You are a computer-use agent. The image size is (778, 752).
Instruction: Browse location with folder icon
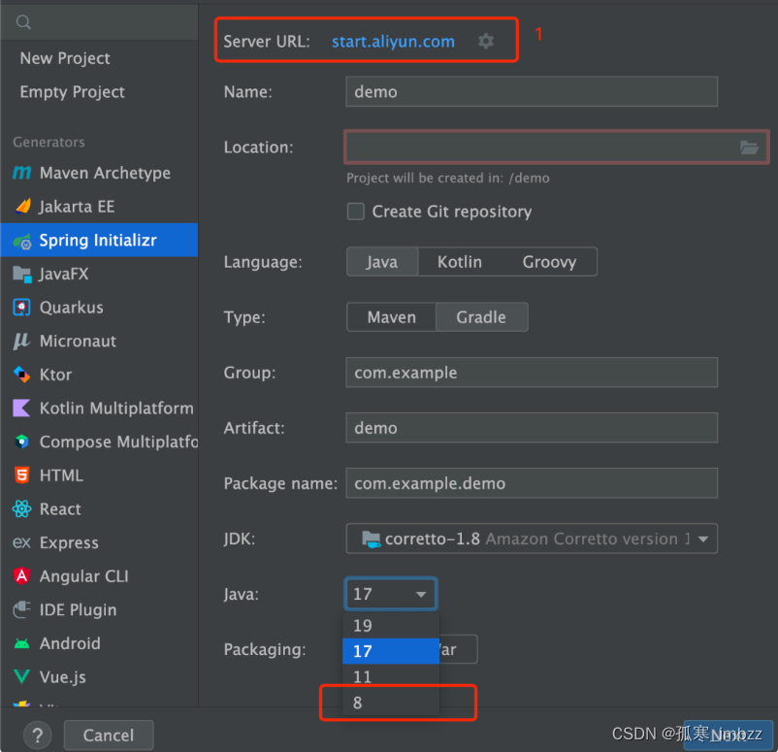[749, 147]
